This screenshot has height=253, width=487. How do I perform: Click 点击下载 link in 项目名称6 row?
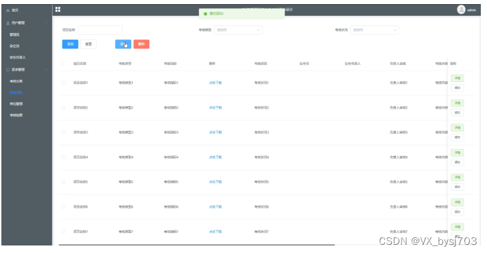(x=215, y=207)
